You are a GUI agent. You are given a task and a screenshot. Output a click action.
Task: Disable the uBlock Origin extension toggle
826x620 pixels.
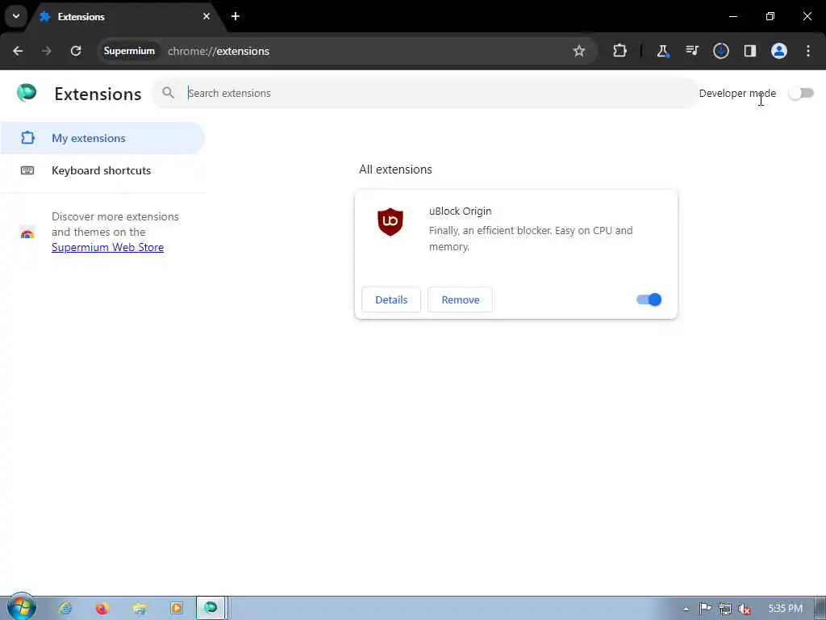tap(649, 300)
